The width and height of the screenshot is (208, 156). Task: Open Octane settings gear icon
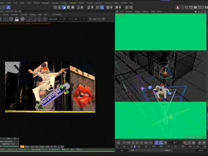click(11, 19)
